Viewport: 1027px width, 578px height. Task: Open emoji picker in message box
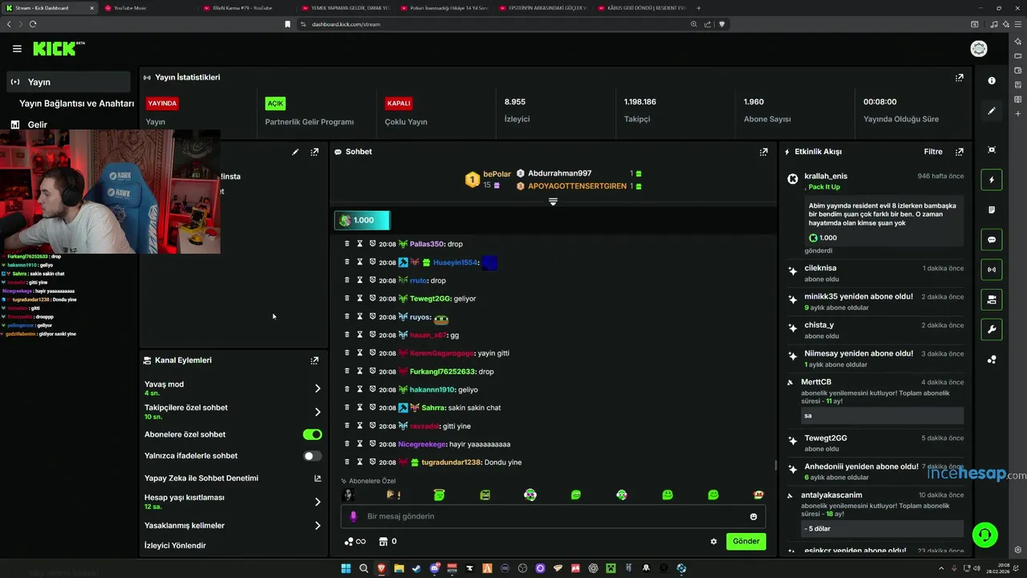[753, 516]
